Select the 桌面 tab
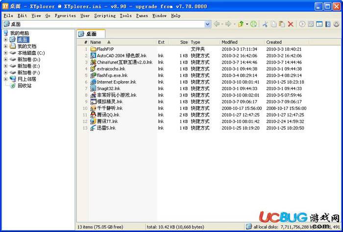 (x=91, y=34)
